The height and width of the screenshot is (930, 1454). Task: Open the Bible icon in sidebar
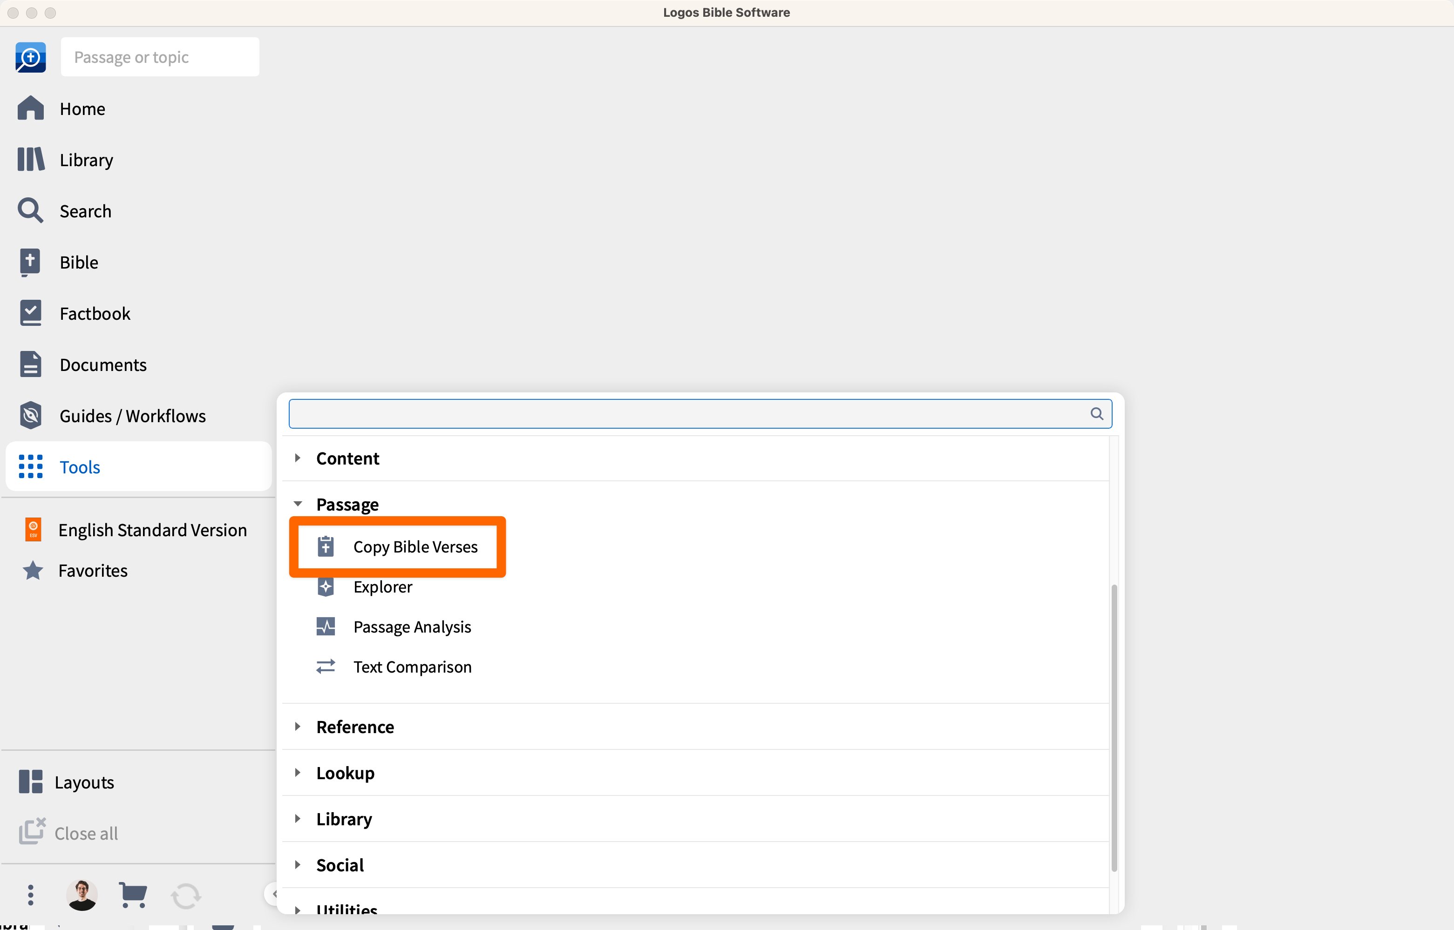point(30,262)
